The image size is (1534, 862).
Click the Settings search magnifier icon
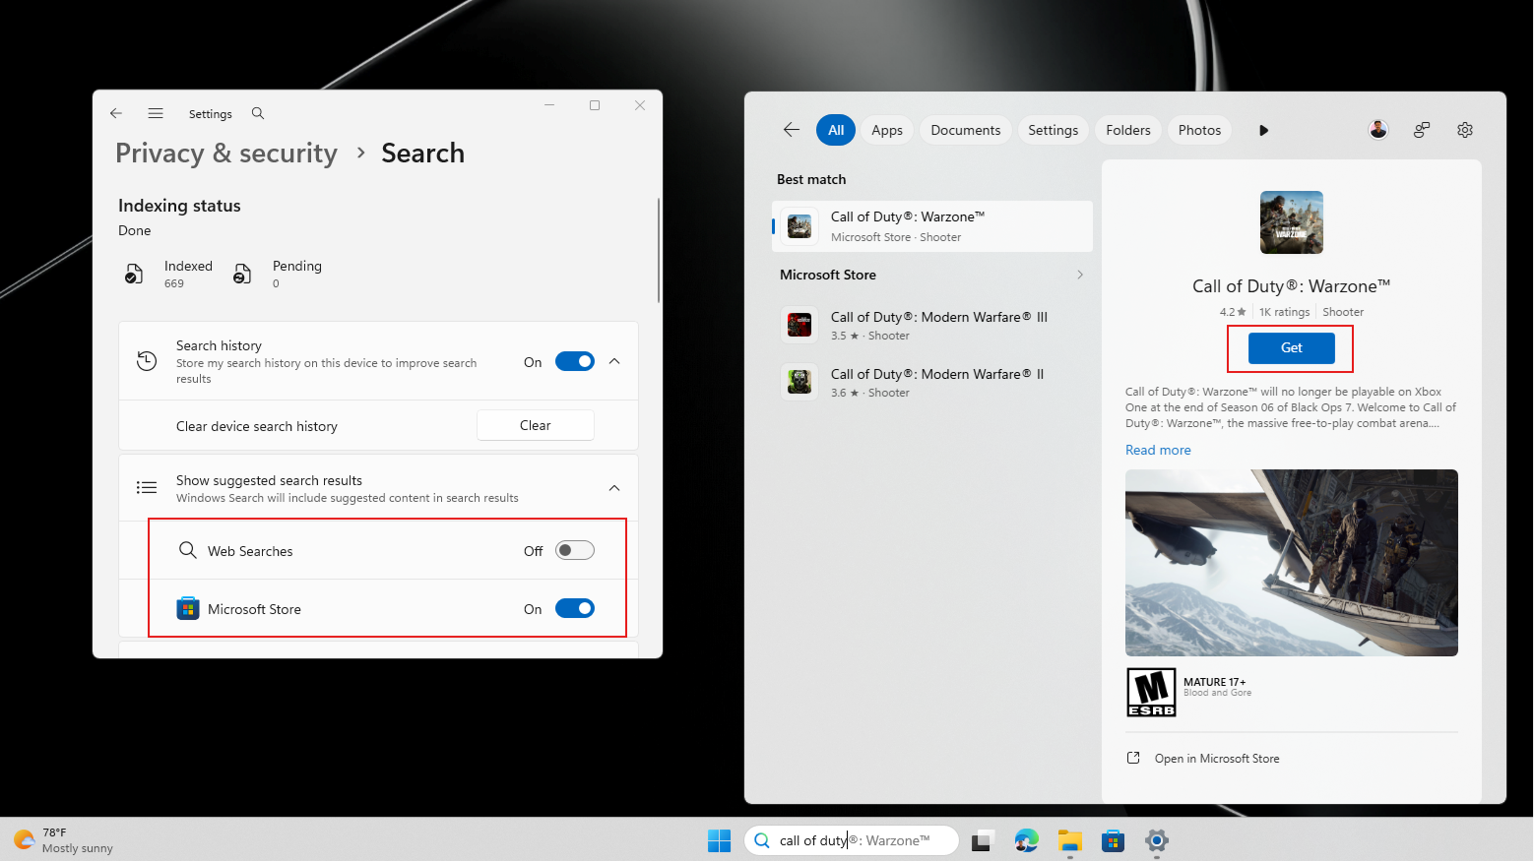point(258,113)
